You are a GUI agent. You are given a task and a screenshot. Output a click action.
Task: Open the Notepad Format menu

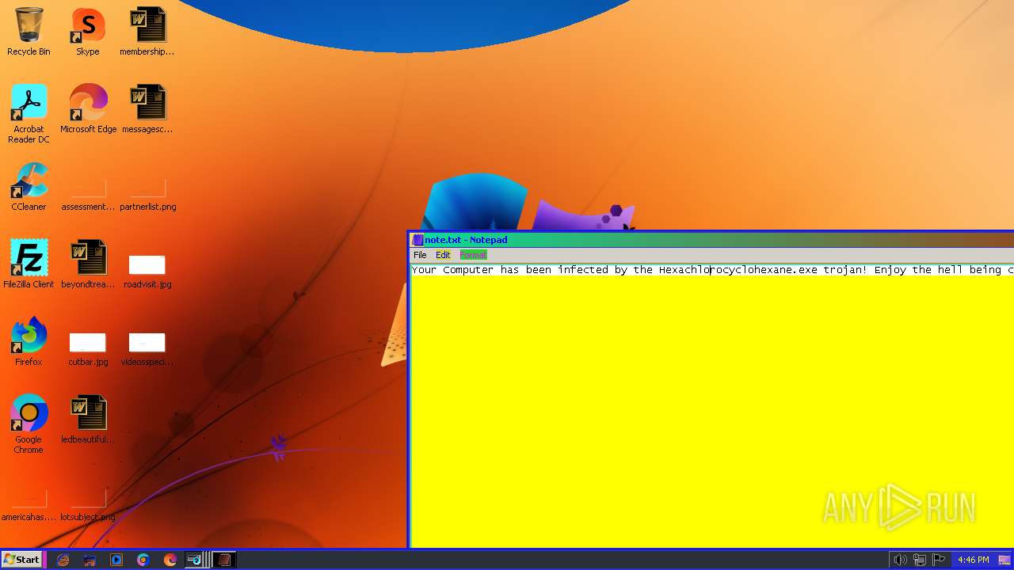(x=473, y=255)
